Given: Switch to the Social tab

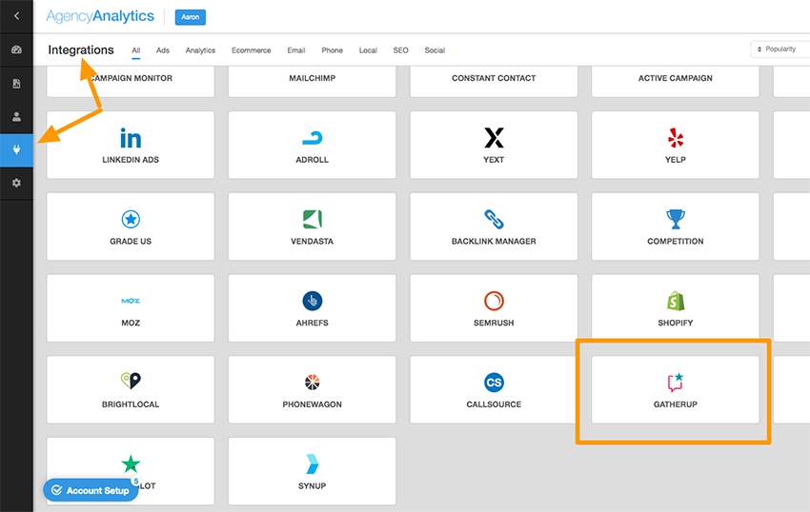Looking at the screenshot, I should 435,50.
